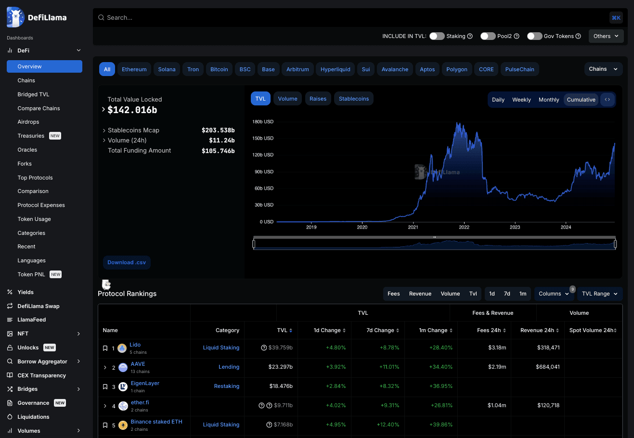Expand Total Value Locked breakdown
This screenshot has height=438, width=634.
click(x=104, y=110)
